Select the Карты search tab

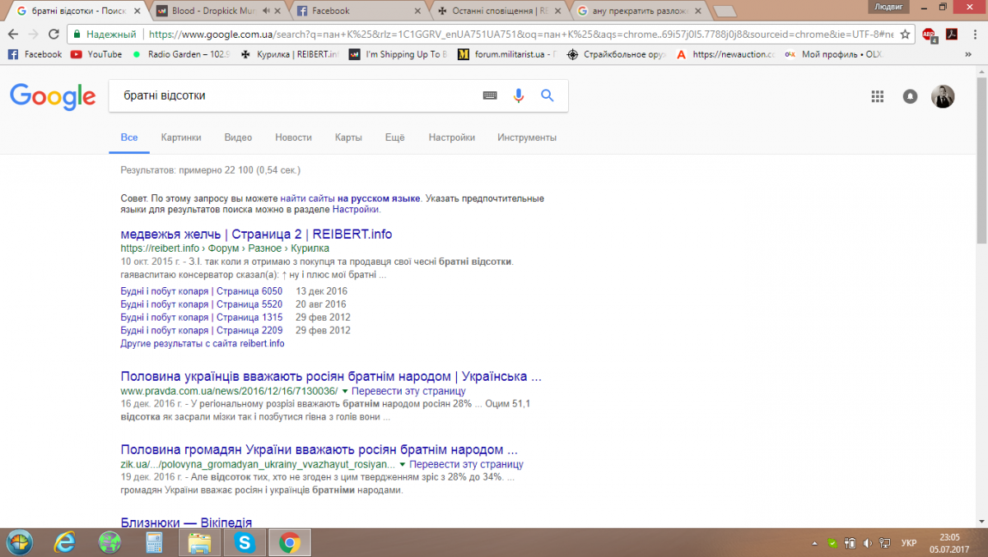pos(348,137)
